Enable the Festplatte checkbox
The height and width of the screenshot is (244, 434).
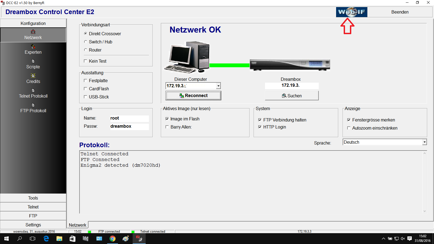pyautogui.click(x=85, y=81)
